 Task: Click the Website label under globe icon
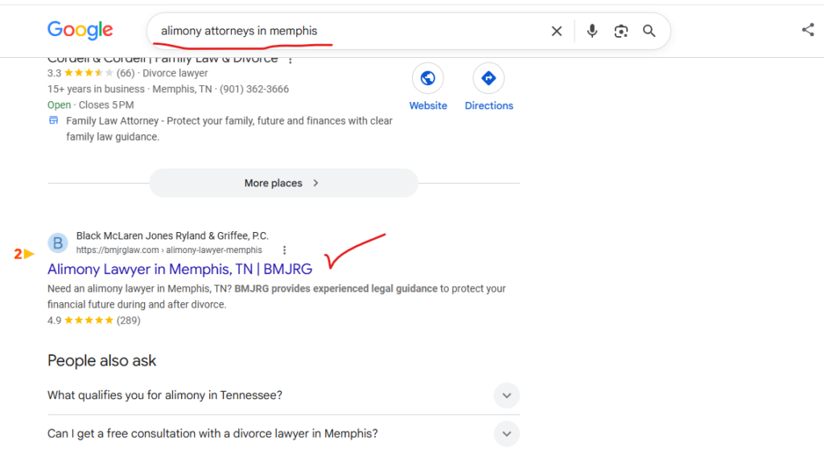428,105
